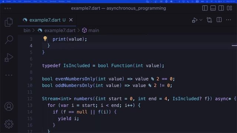237x133 pixels.
Task: Click the lightbulb code action icon
Action: pyautogui.click(x=45, y=38)
